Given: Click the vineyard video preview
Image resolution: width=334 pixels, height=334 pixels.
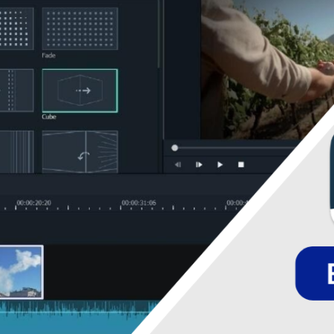Looking at the screenshot, I should pos(267,69).
